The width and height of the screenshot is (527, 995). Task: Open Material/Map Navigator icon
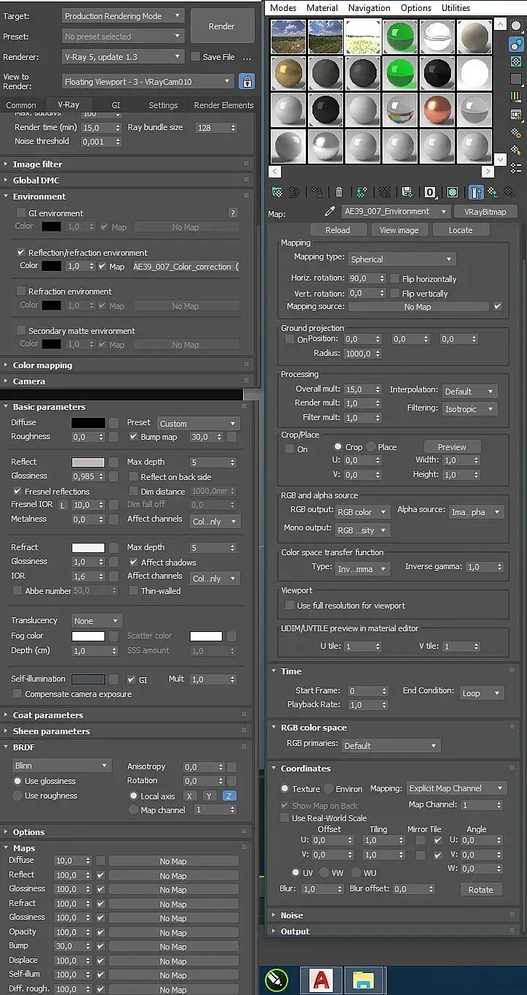[516, 168]
